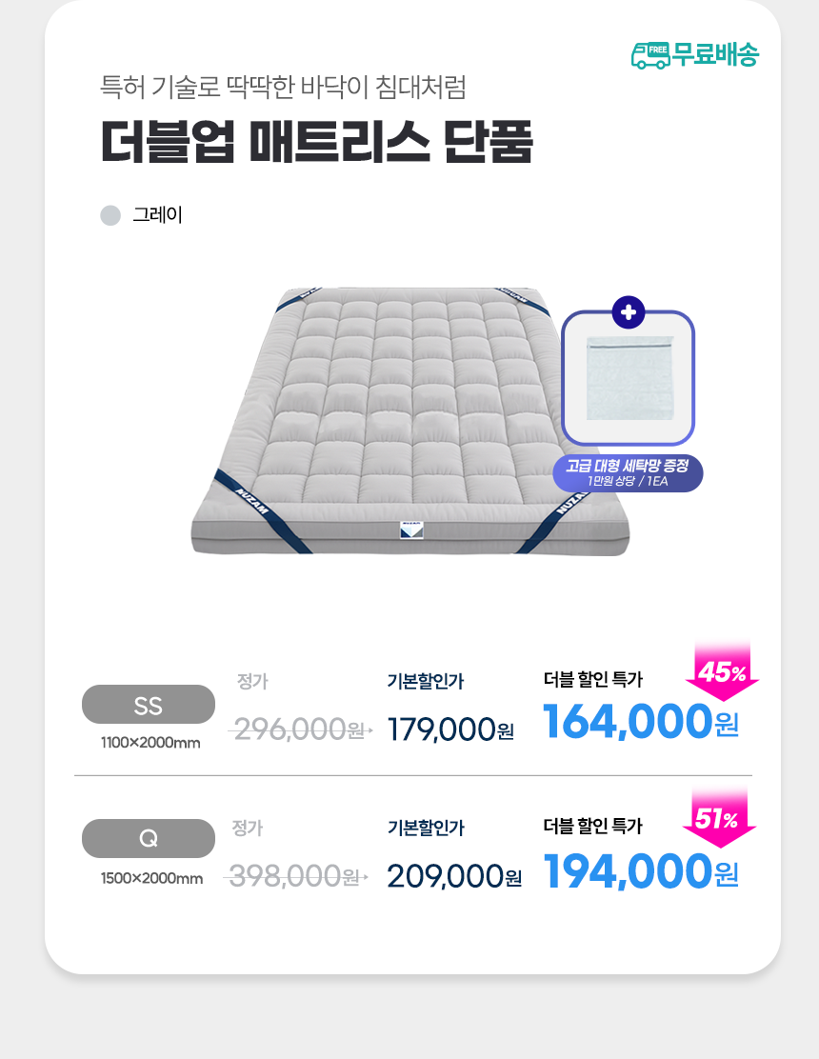Click the arrow after 296,000원 price

368,731
